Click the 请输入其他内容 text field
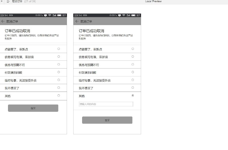The image size is (228, 150). pos(106,104)
